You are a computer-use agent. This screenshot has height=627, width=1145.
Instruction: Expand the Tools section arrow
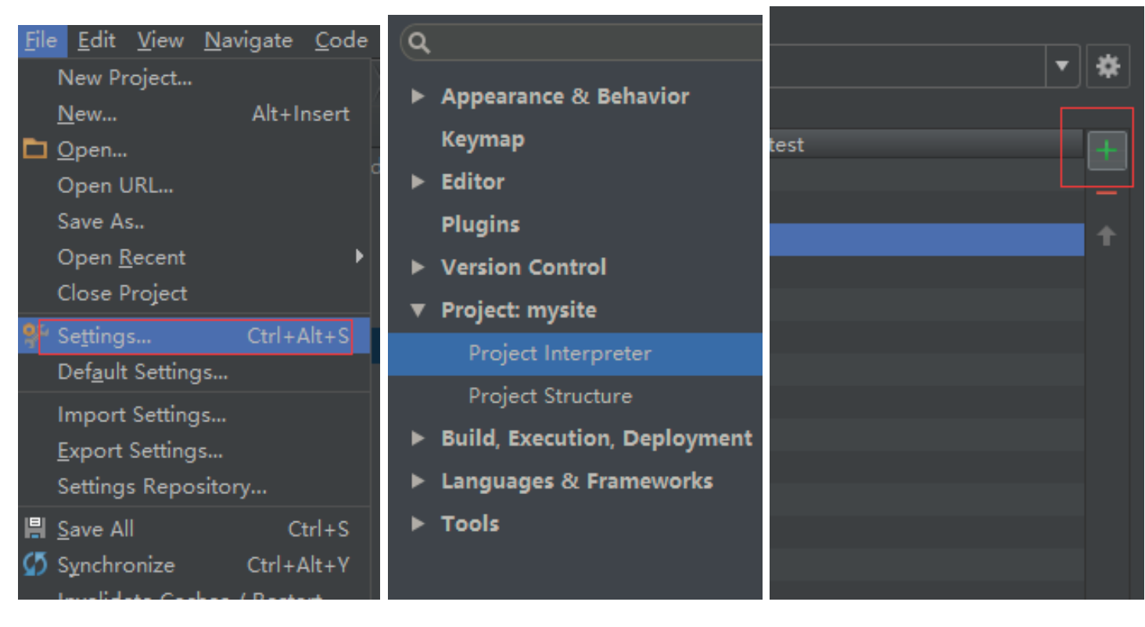coord(418,524)
